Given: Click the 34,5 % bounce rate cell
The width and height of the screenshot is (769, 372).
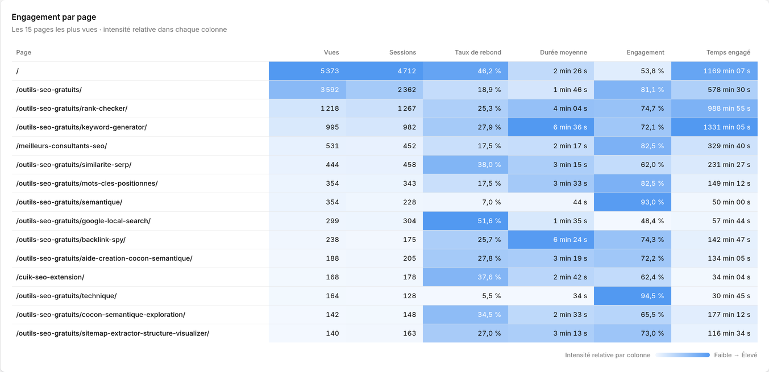Looking at the screenshot, I should pyautogui.click(x=465, y=315).
